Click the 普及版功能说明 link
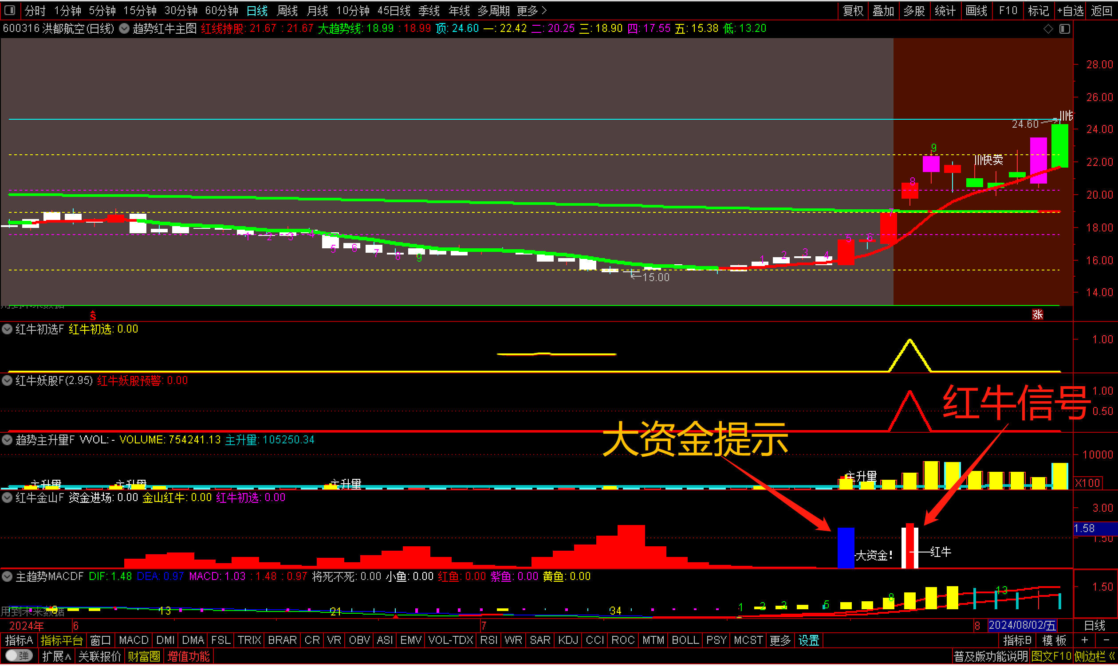This screenshot has height=666, width=1118. (x=991, y=657)
